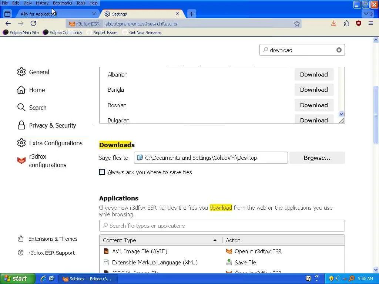The image size is (379, 284).
Task: Open the hamburger application menu
Action: click(371, 23)
